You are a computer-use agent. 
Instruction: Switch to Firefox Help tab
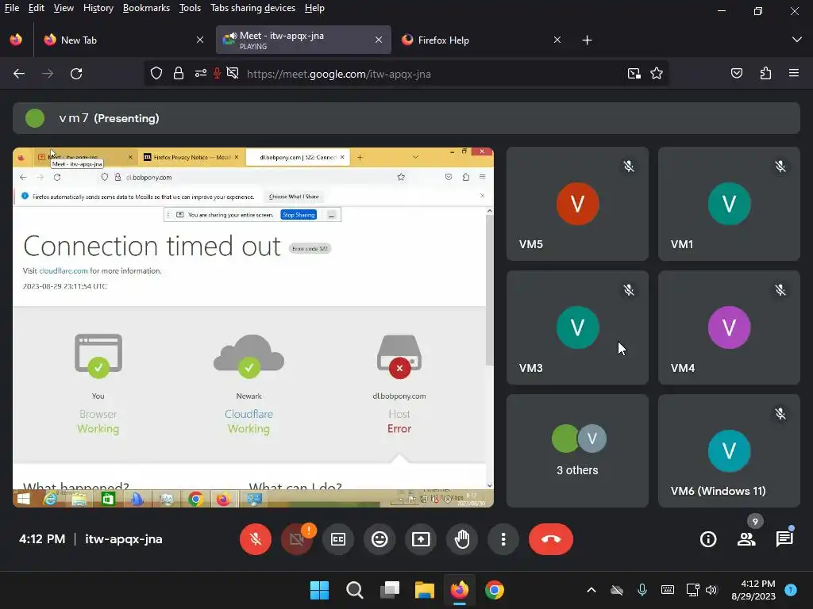coord(482,40)
